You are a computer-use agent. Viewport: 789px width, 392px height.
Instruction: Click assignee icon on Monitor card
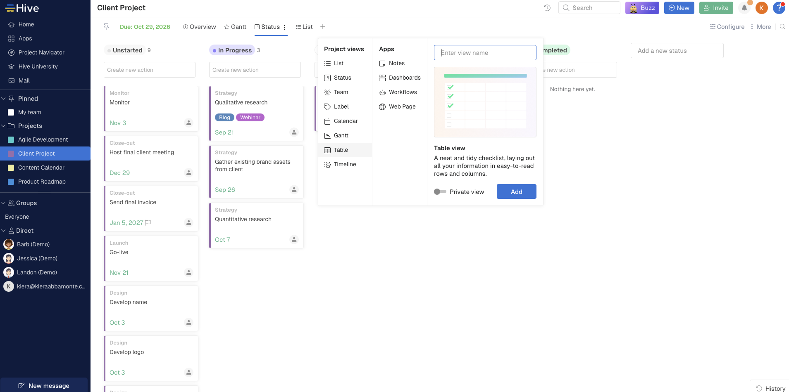189,123
